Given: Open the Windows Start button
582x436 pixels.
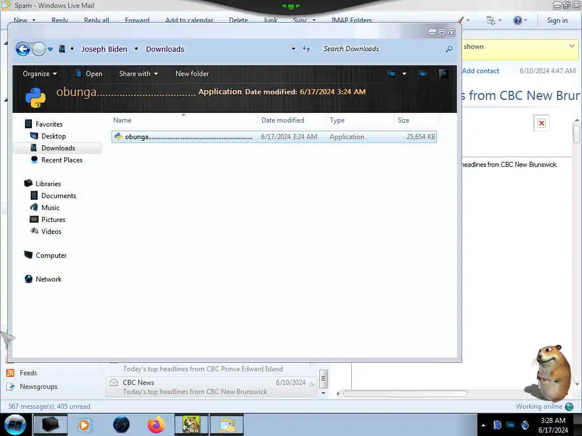Looking at the screenshot, I should tap(15, 425).
